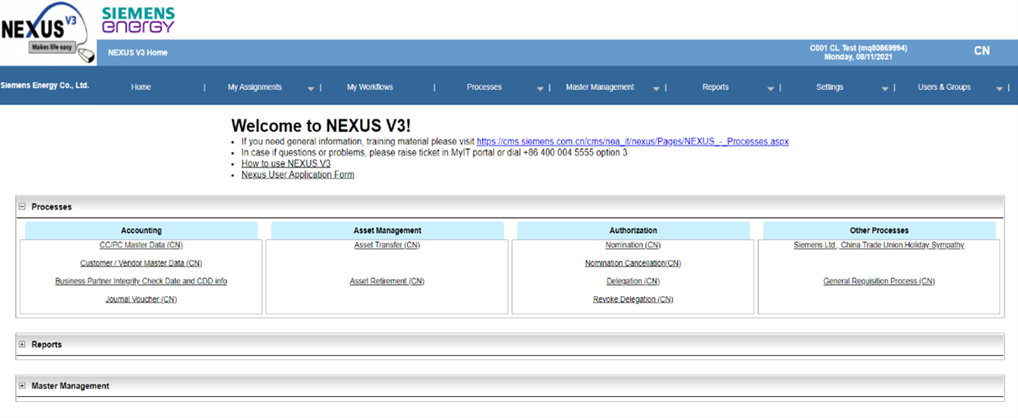Expand the Master Management section

pyautogui.click(x=22, y=386)
